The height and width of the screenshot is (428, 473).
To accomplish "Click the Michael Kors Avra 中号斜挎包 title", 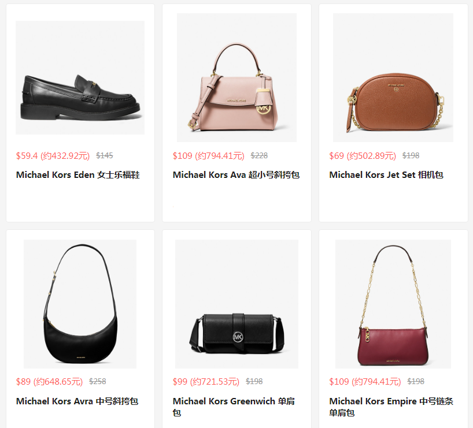I will click(77, 401).
